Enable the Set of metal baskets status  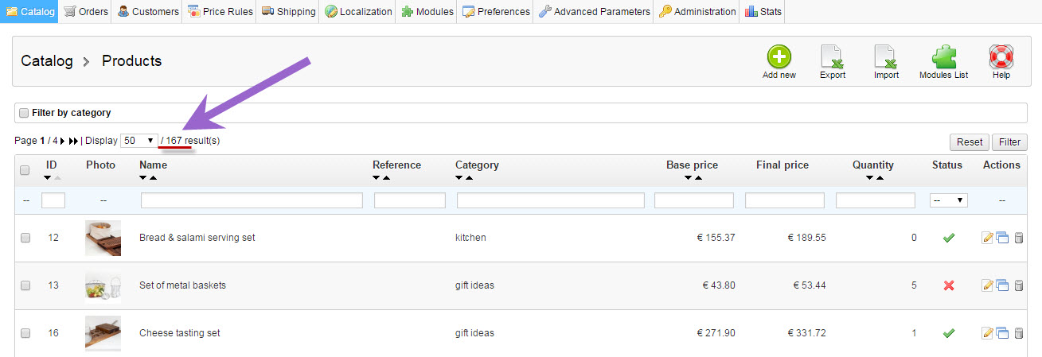click(x=948, y=285)
